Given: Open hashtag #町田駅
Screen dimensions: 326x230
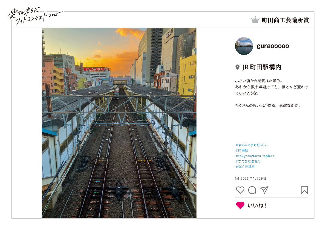Looking at the screenshot, I should (x=242, y=151).
